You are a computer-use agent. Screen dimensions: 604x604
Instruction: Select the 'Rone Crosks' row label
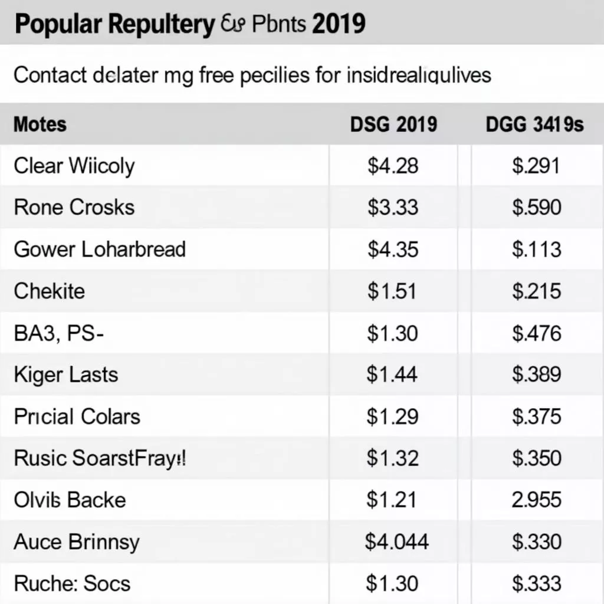pos(74,208)
